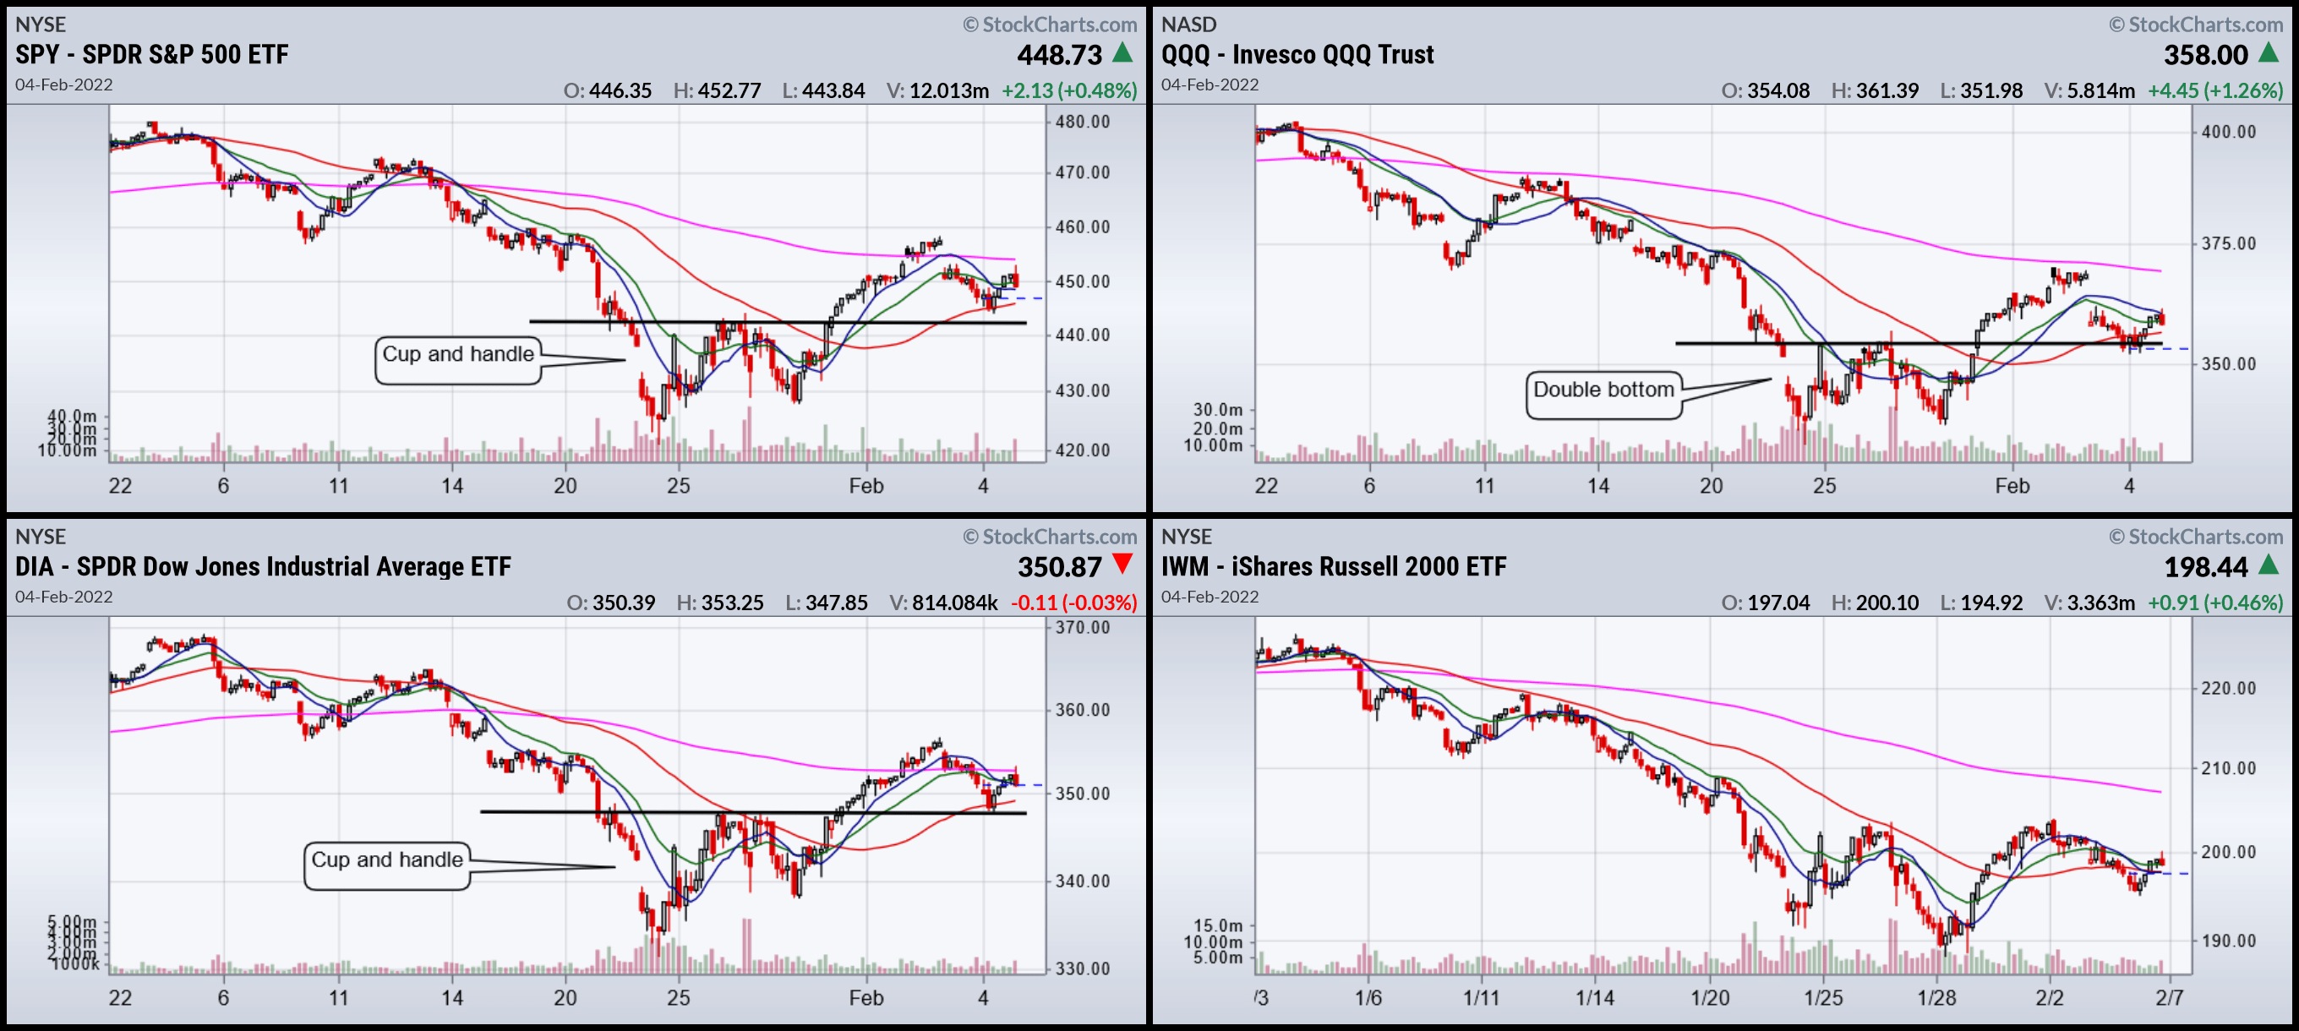Click the NYSE exchange label above SPY
2299x1031 pixels.
click(41, 25)
